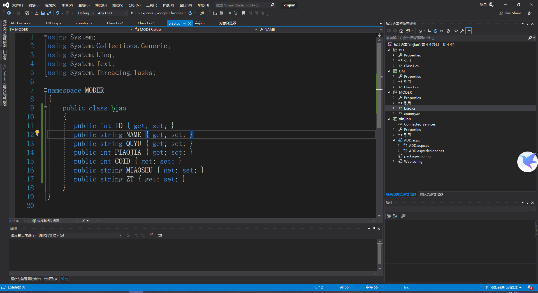Click the lightbulb quick actions icon on line 12
Screen dimensions: 538x293
tap(37, 133)
